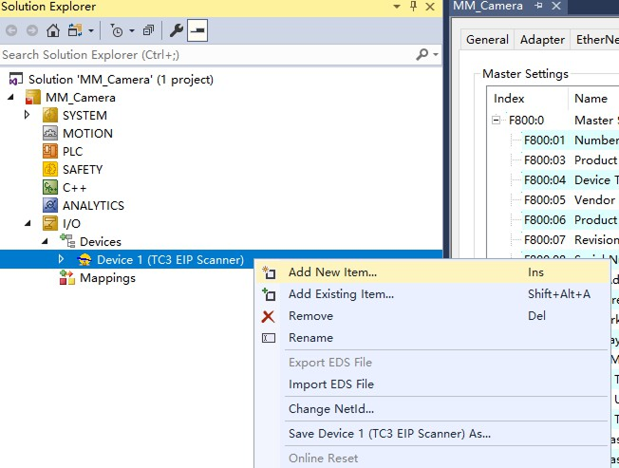Screen dimensions: 619x468
Task: Click the ANALYTICS node icon
Action: [50, 206]
